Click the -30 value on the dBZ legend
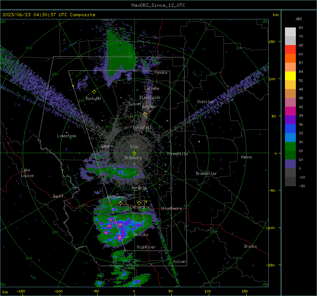This screenshot has width=317, height=296. (302, 186)
